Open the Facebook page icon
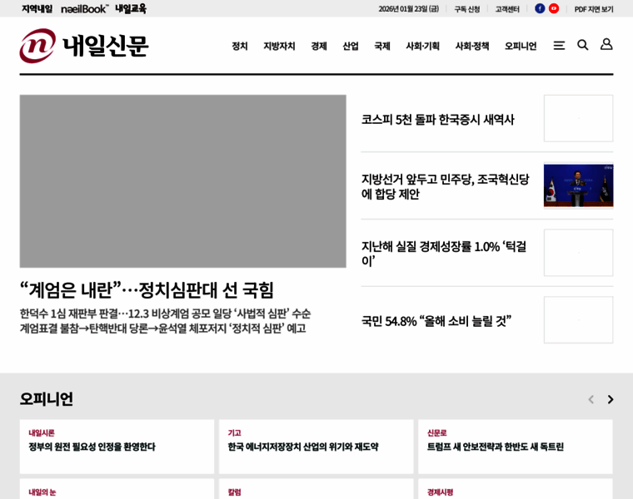The width and height of the screenshot is (633, 499). pos(540,8)
